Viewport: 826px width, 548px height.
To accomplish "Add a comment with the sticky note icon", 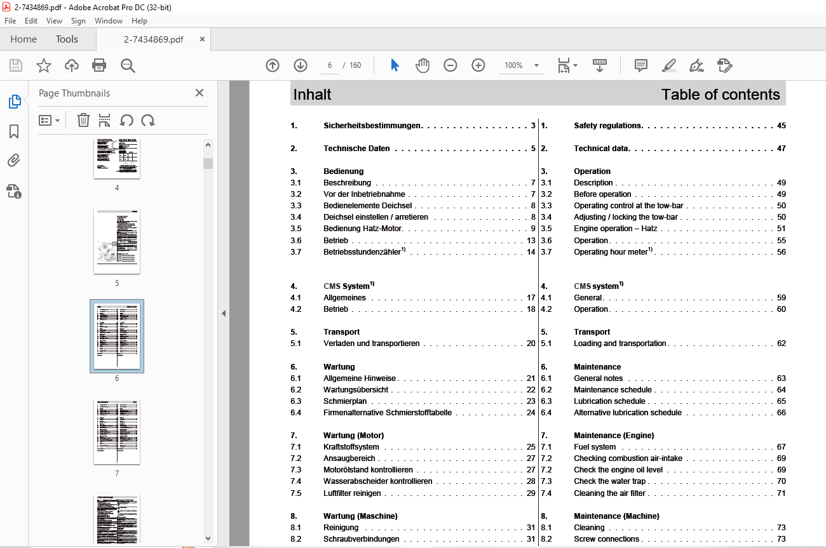I will point(641,65).
